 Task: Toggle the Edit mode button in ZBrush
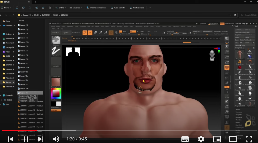tap(85, 33)
